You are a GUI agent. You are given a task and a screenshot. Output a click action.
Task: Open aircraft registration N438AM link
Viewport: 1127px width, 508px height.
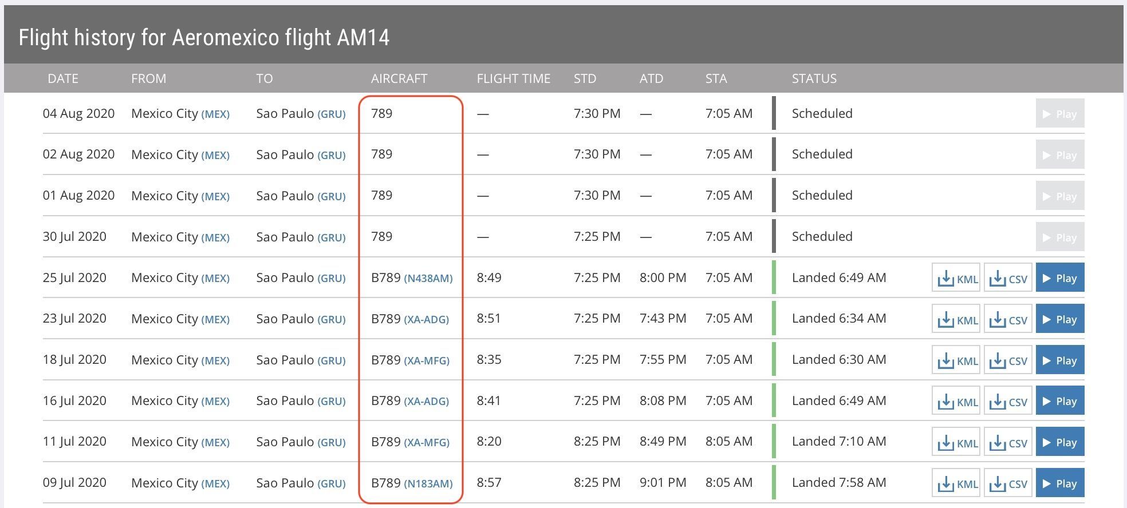point(428,279)
